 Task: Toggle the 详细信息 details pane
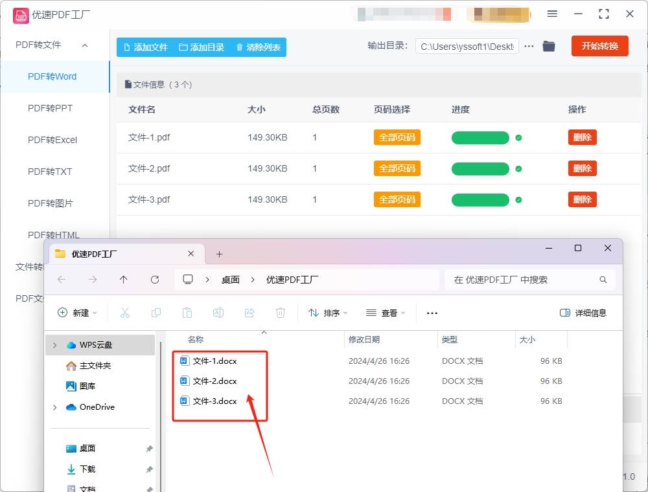[583, 313]
